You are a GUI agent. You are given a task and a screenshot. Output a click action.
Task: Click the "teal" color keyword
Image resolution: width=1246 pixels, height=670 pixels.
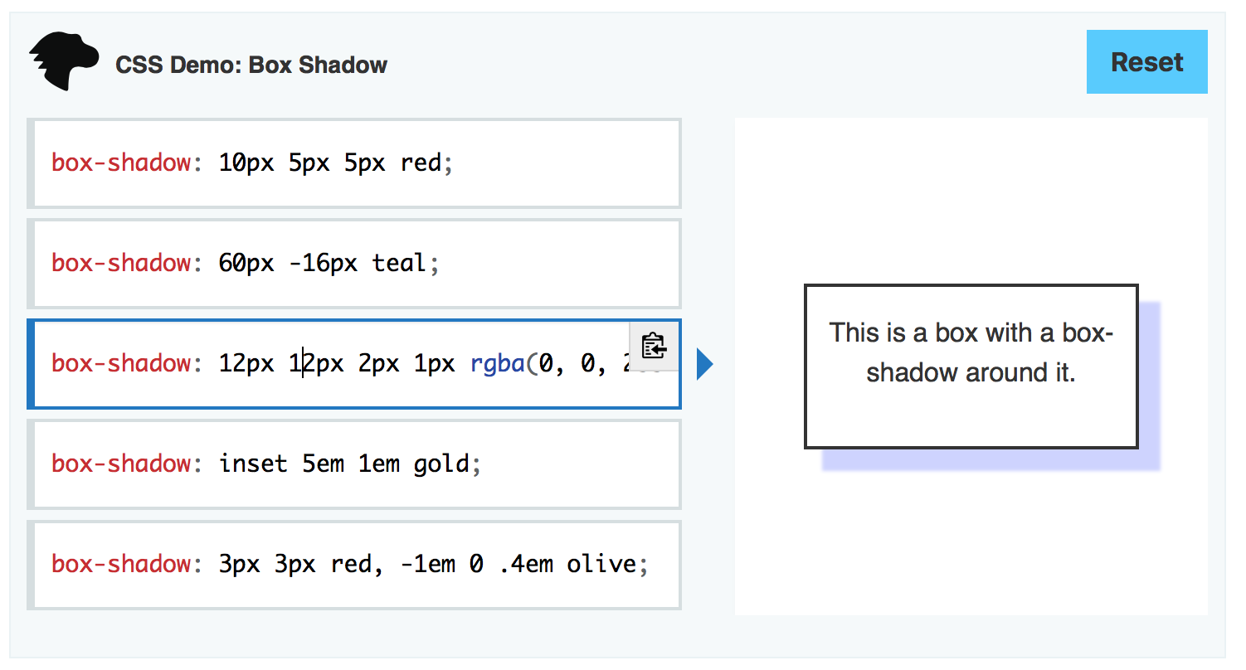click(399, 263)
